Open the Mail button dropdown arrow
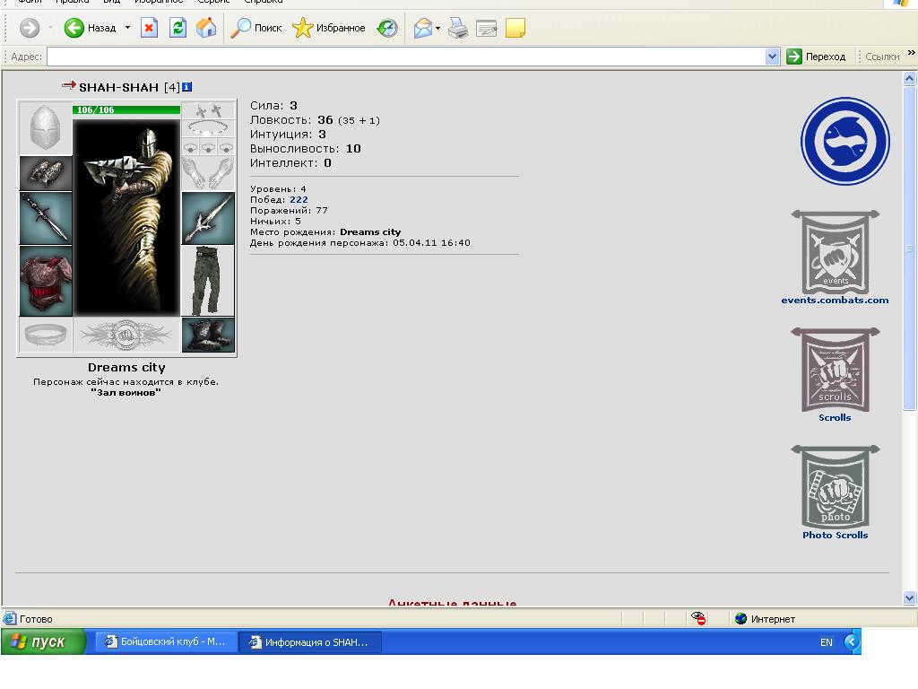 tap(437, 28)
